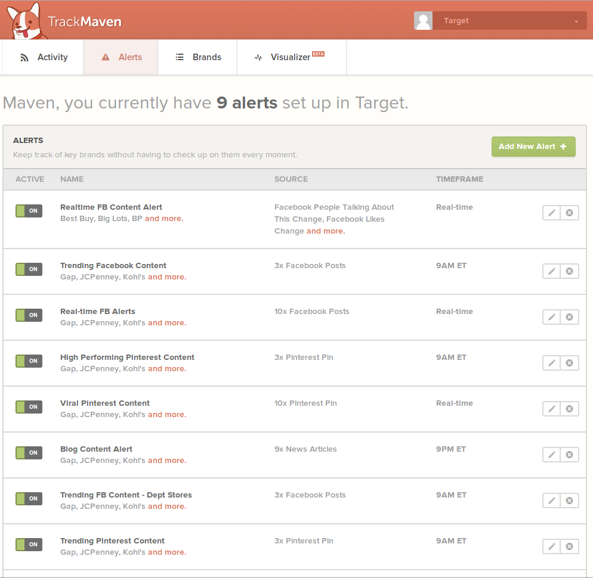Open the Visualizer beta tab
593x578 pixels.
tap(292, 57)
